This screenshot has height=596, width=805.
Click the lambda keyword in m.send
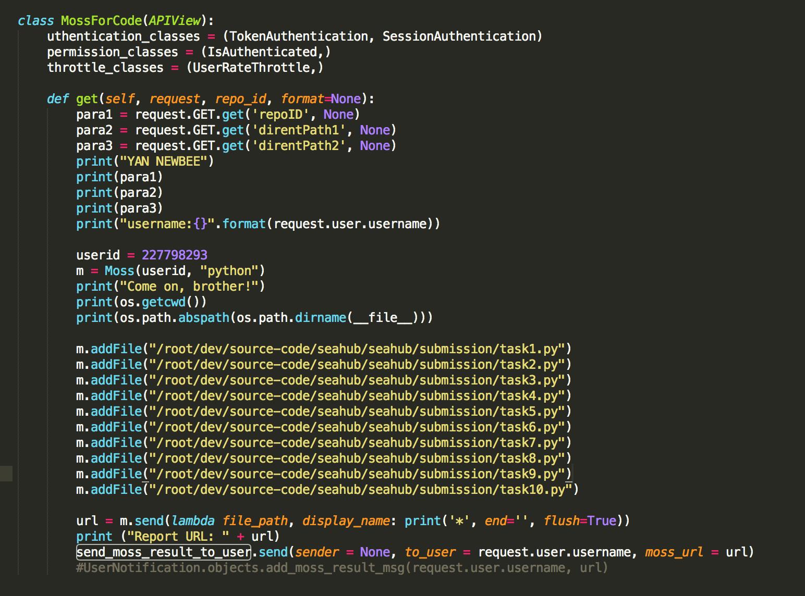[x=193, y=521]
